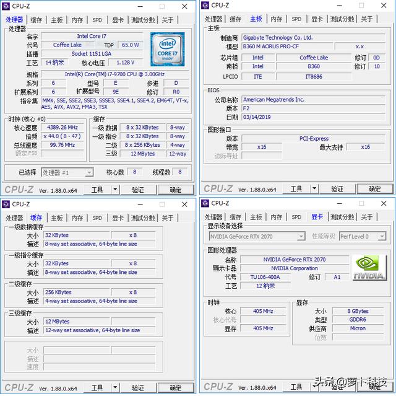The height and width of the screenshot is (396, 396).
Task: Open the 工具 arrow menu in the processor window
Action: click(x=115, y=190)
